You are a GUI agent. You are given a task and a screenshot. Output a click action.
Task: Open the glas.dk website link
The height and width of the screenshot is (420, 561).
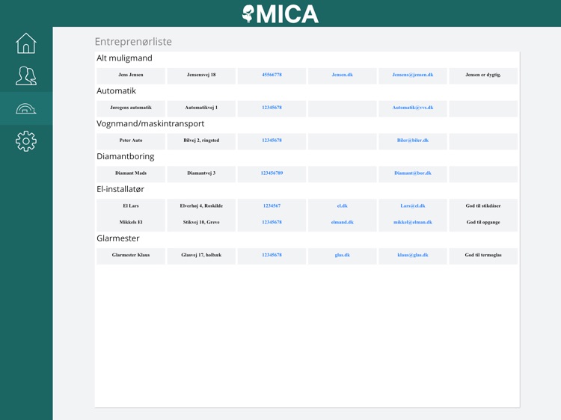[x=342, y=255]
